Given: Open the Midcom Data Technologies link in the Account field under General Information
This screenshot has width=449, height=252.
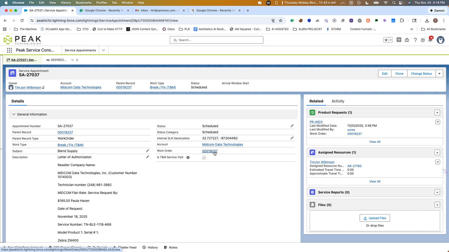Looking at the screenshot, I should pos(223,144).
